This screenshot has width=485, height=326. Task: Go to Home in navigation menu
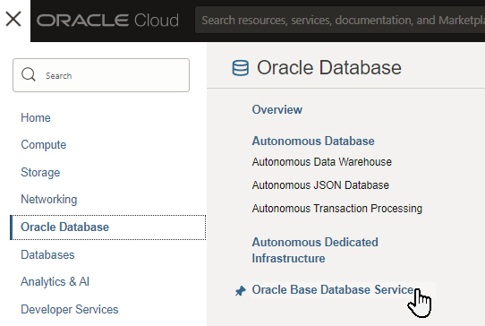(x=36, y=118)
